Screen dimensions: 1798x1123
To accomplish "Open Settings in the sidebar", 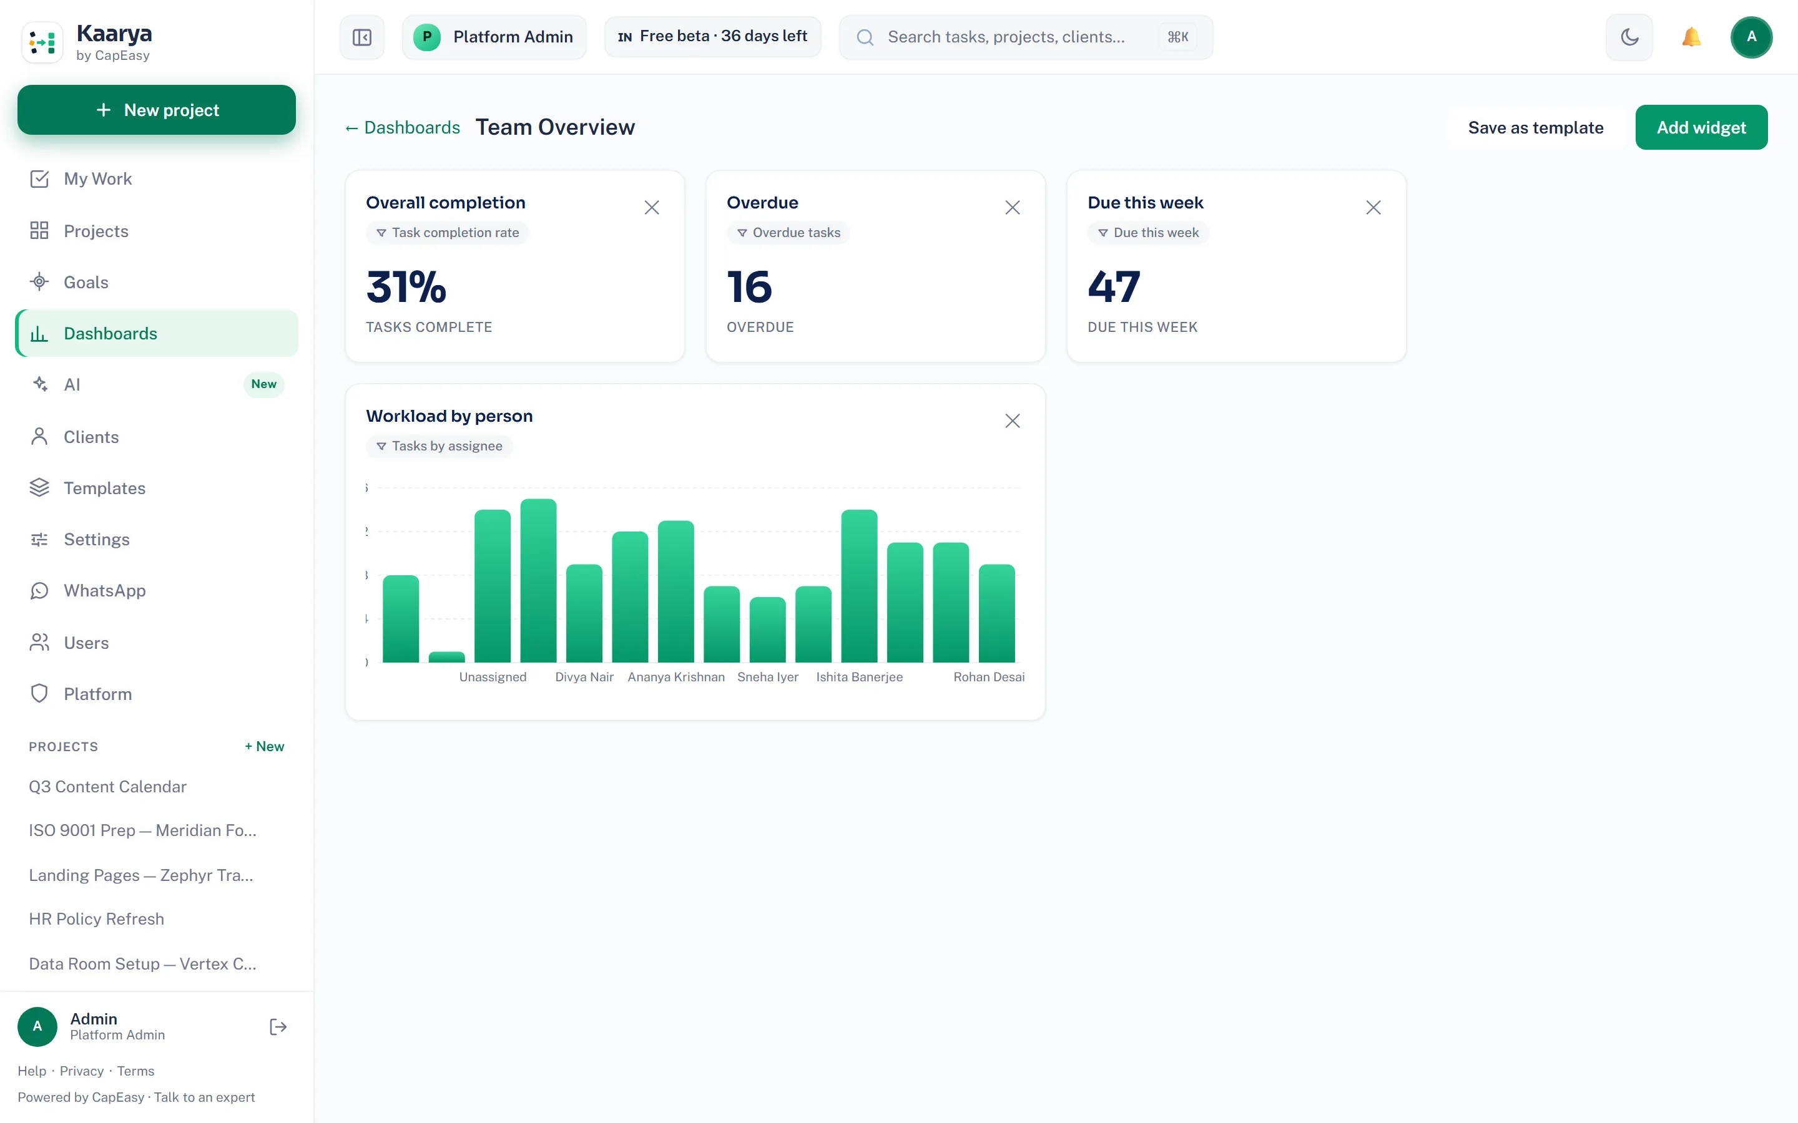I will click(157, 539).
